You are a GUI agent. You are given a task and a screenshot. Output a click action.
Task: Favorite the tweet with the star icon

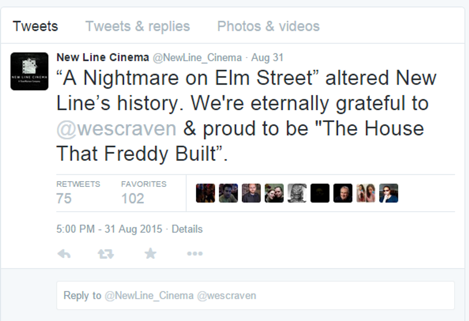coord(150,253)
